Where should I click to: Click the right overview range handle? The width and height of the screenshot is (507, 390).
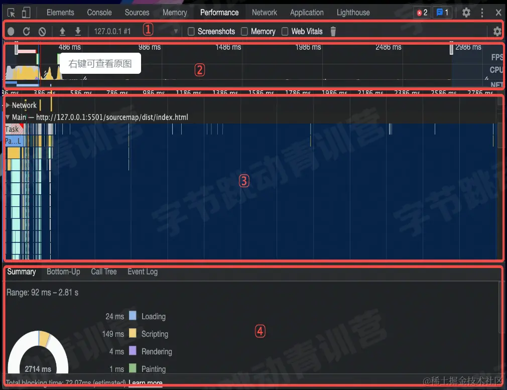451,49
